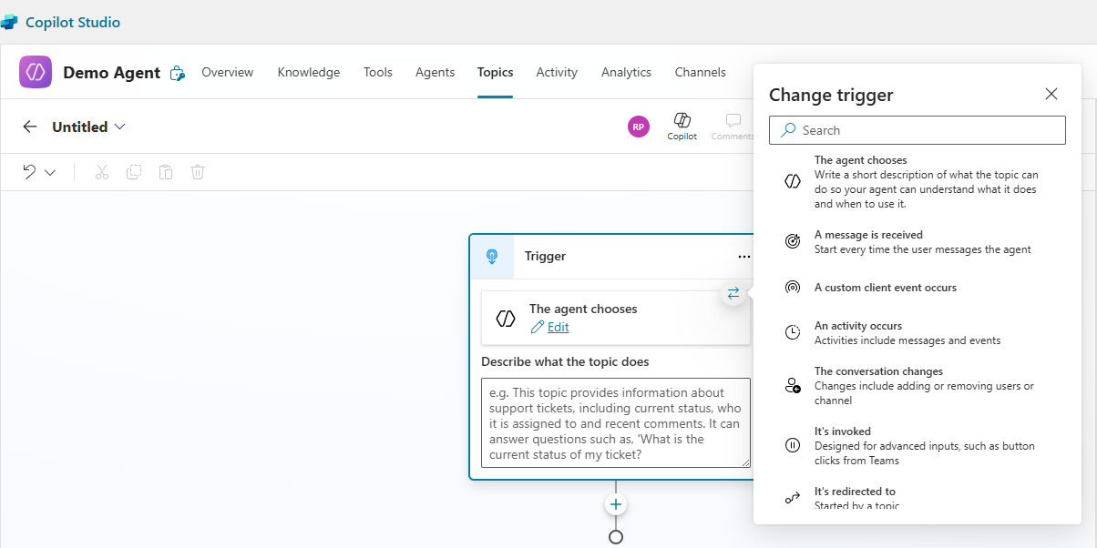Screen dimensions: 1097x548
Task: Close the Change trigger panel
Action: pos(1051,94)
